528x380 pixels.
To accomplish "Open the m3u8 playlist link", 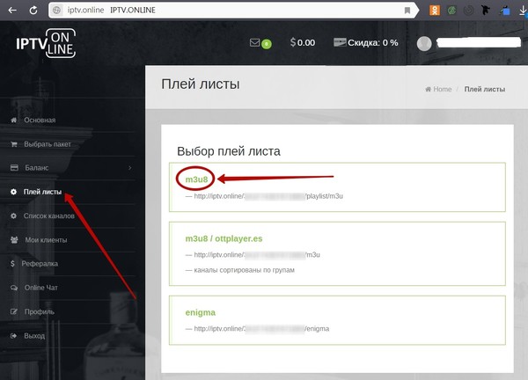I will tap(196, 179).
